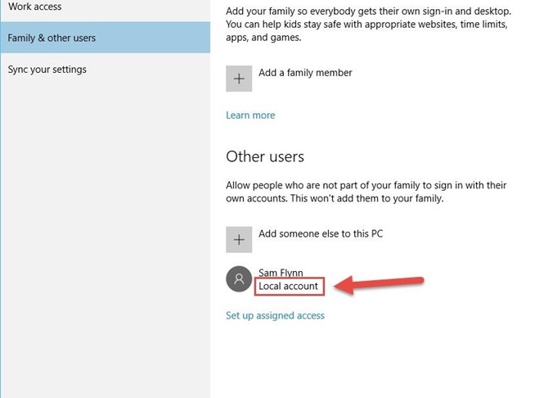This screenshot has height=398, width=535.
Task: Open the Learn more link
Action: pyautogui.click(x=250, y=115)
